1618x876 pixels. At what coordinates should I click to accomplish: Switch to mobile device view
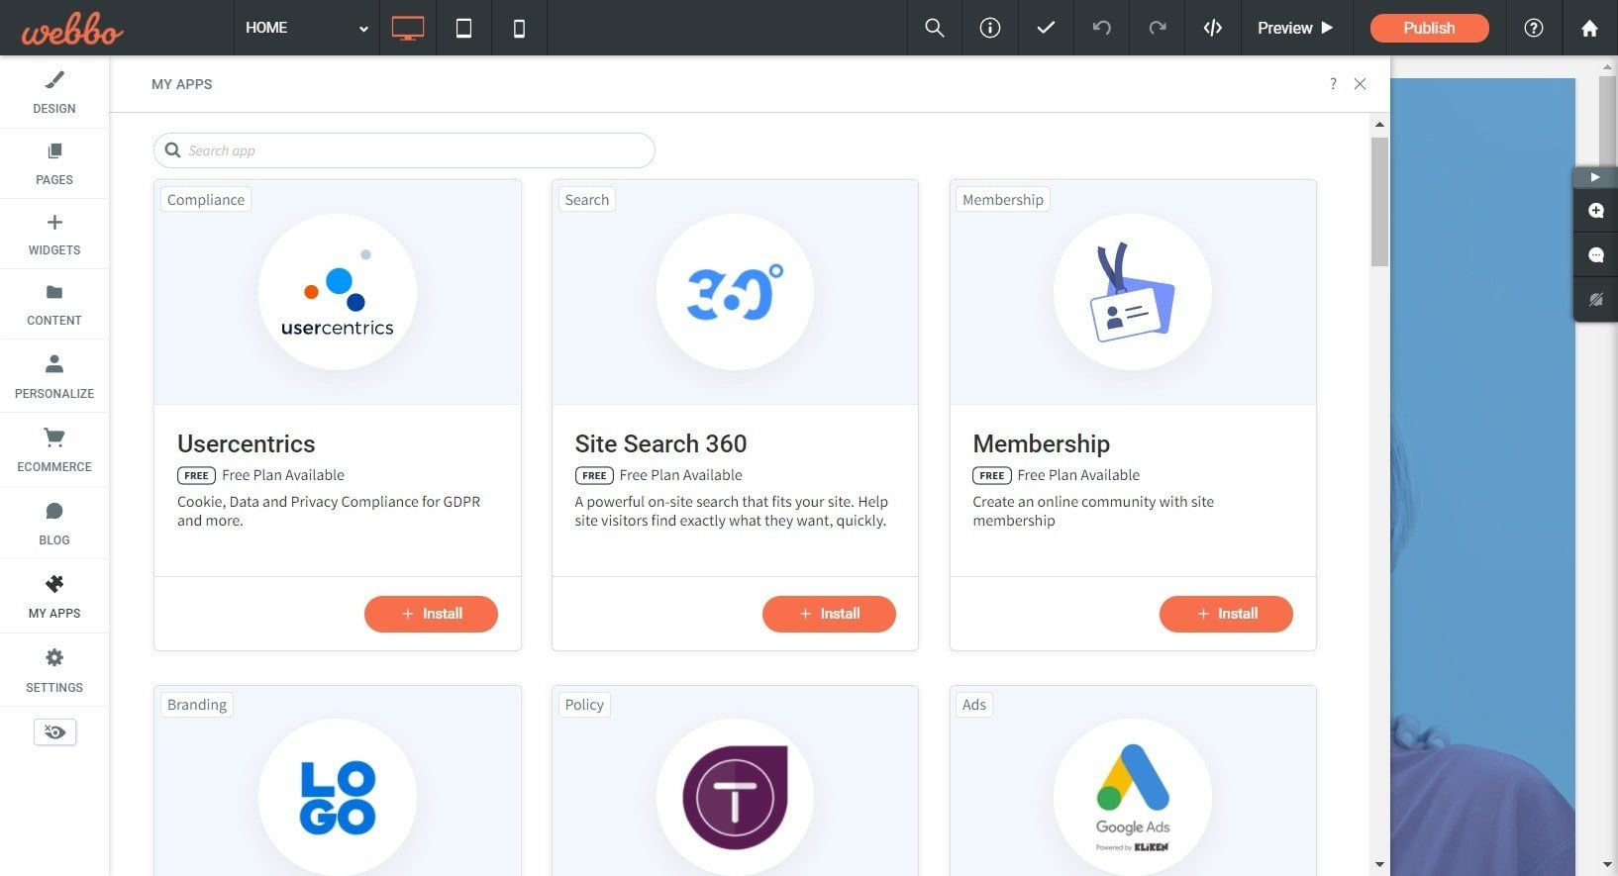pyautogui.click(x=519, y=29)
